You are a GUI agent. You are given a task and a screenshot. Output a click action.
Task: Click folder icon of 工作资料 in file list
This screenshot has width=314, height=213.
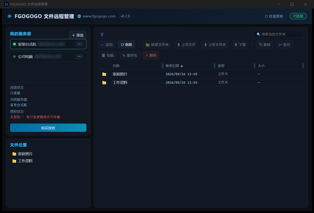coord(104,83)
